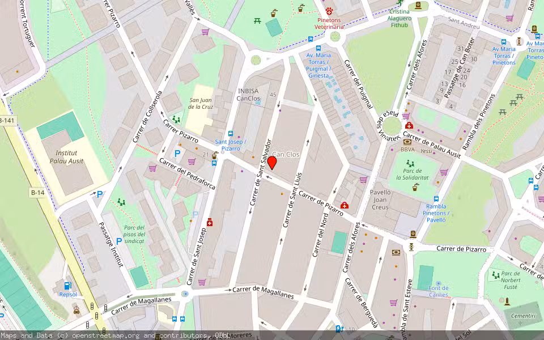Viewport: 544px width, 340px height.
Task: Select the Carrer de Colliserola street label
Action: point(147,117)
